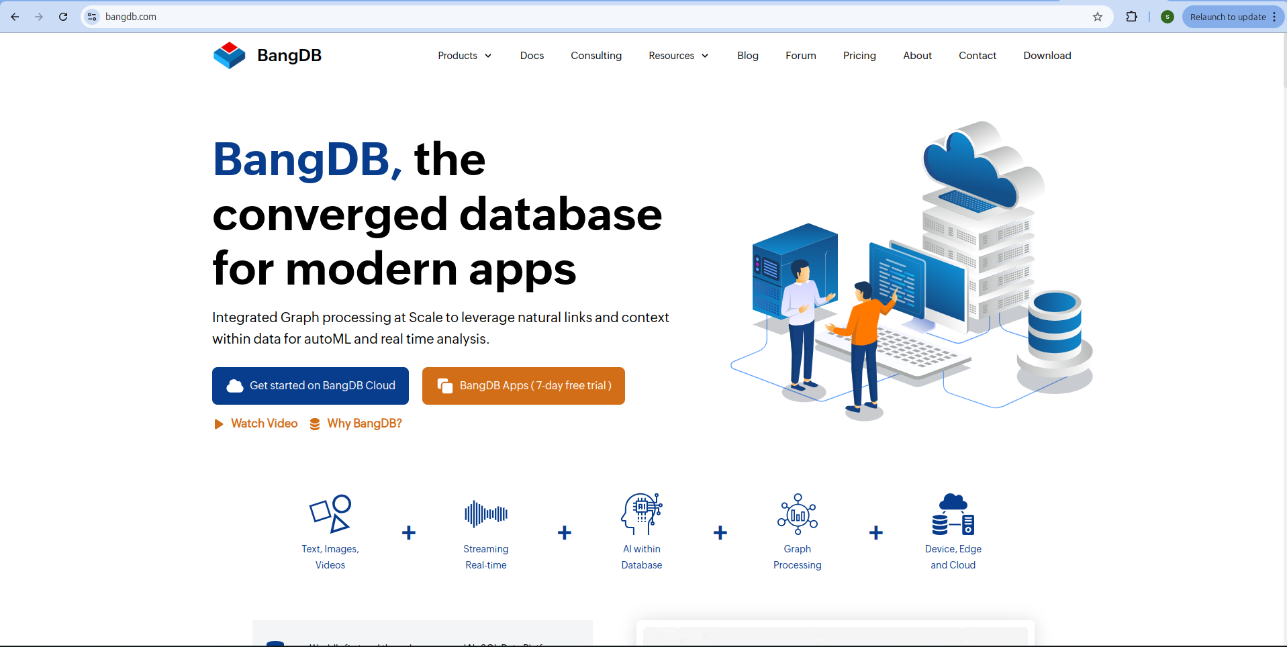Click the browser forward arrow
The width and height of the screenshot is (1287, 647).
pyautogui.click(x=39, y=17)
